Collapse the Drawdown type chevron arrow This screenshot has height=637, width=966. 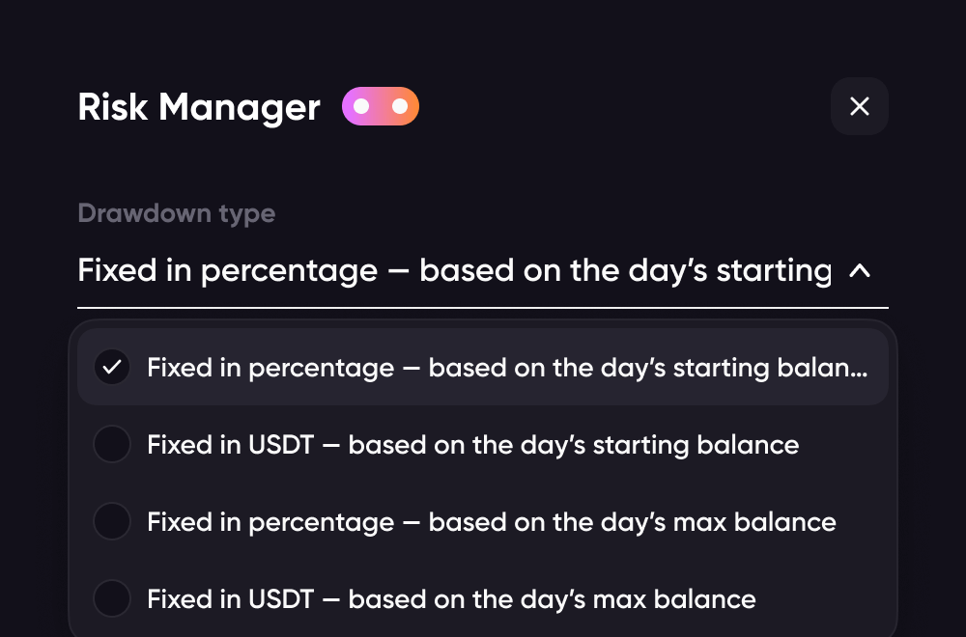(859, 271)
